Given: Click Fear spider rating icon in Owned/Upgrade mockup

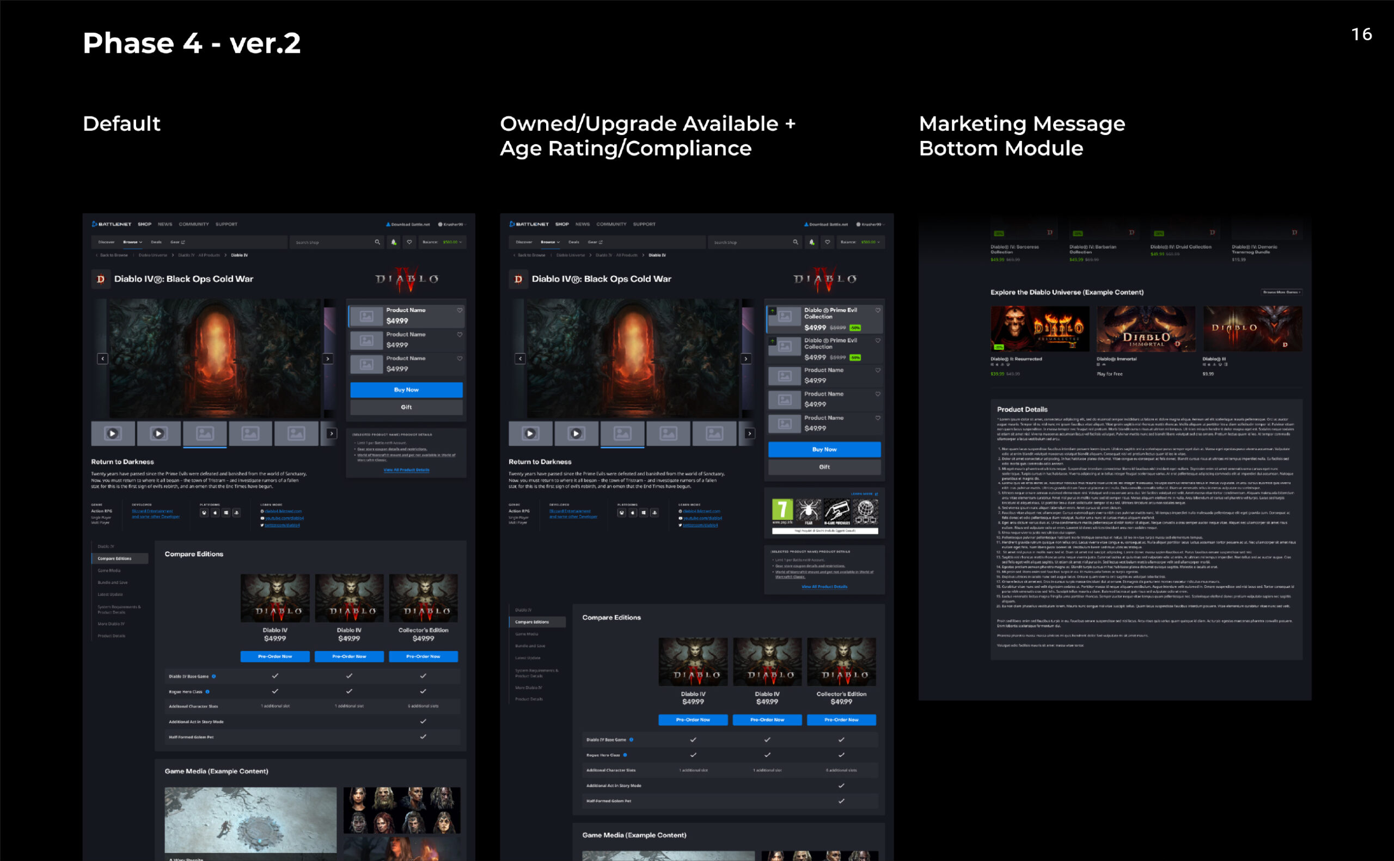Looking at the screenshot, I should pyautogui.click(x=809, y=512).
